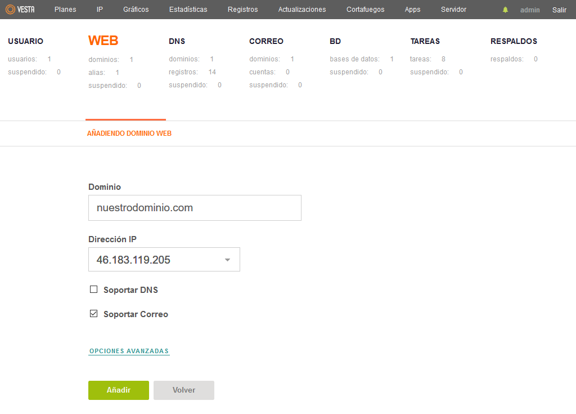
Task: Open the Servidor menu item
Action: (x=453, y=10)
